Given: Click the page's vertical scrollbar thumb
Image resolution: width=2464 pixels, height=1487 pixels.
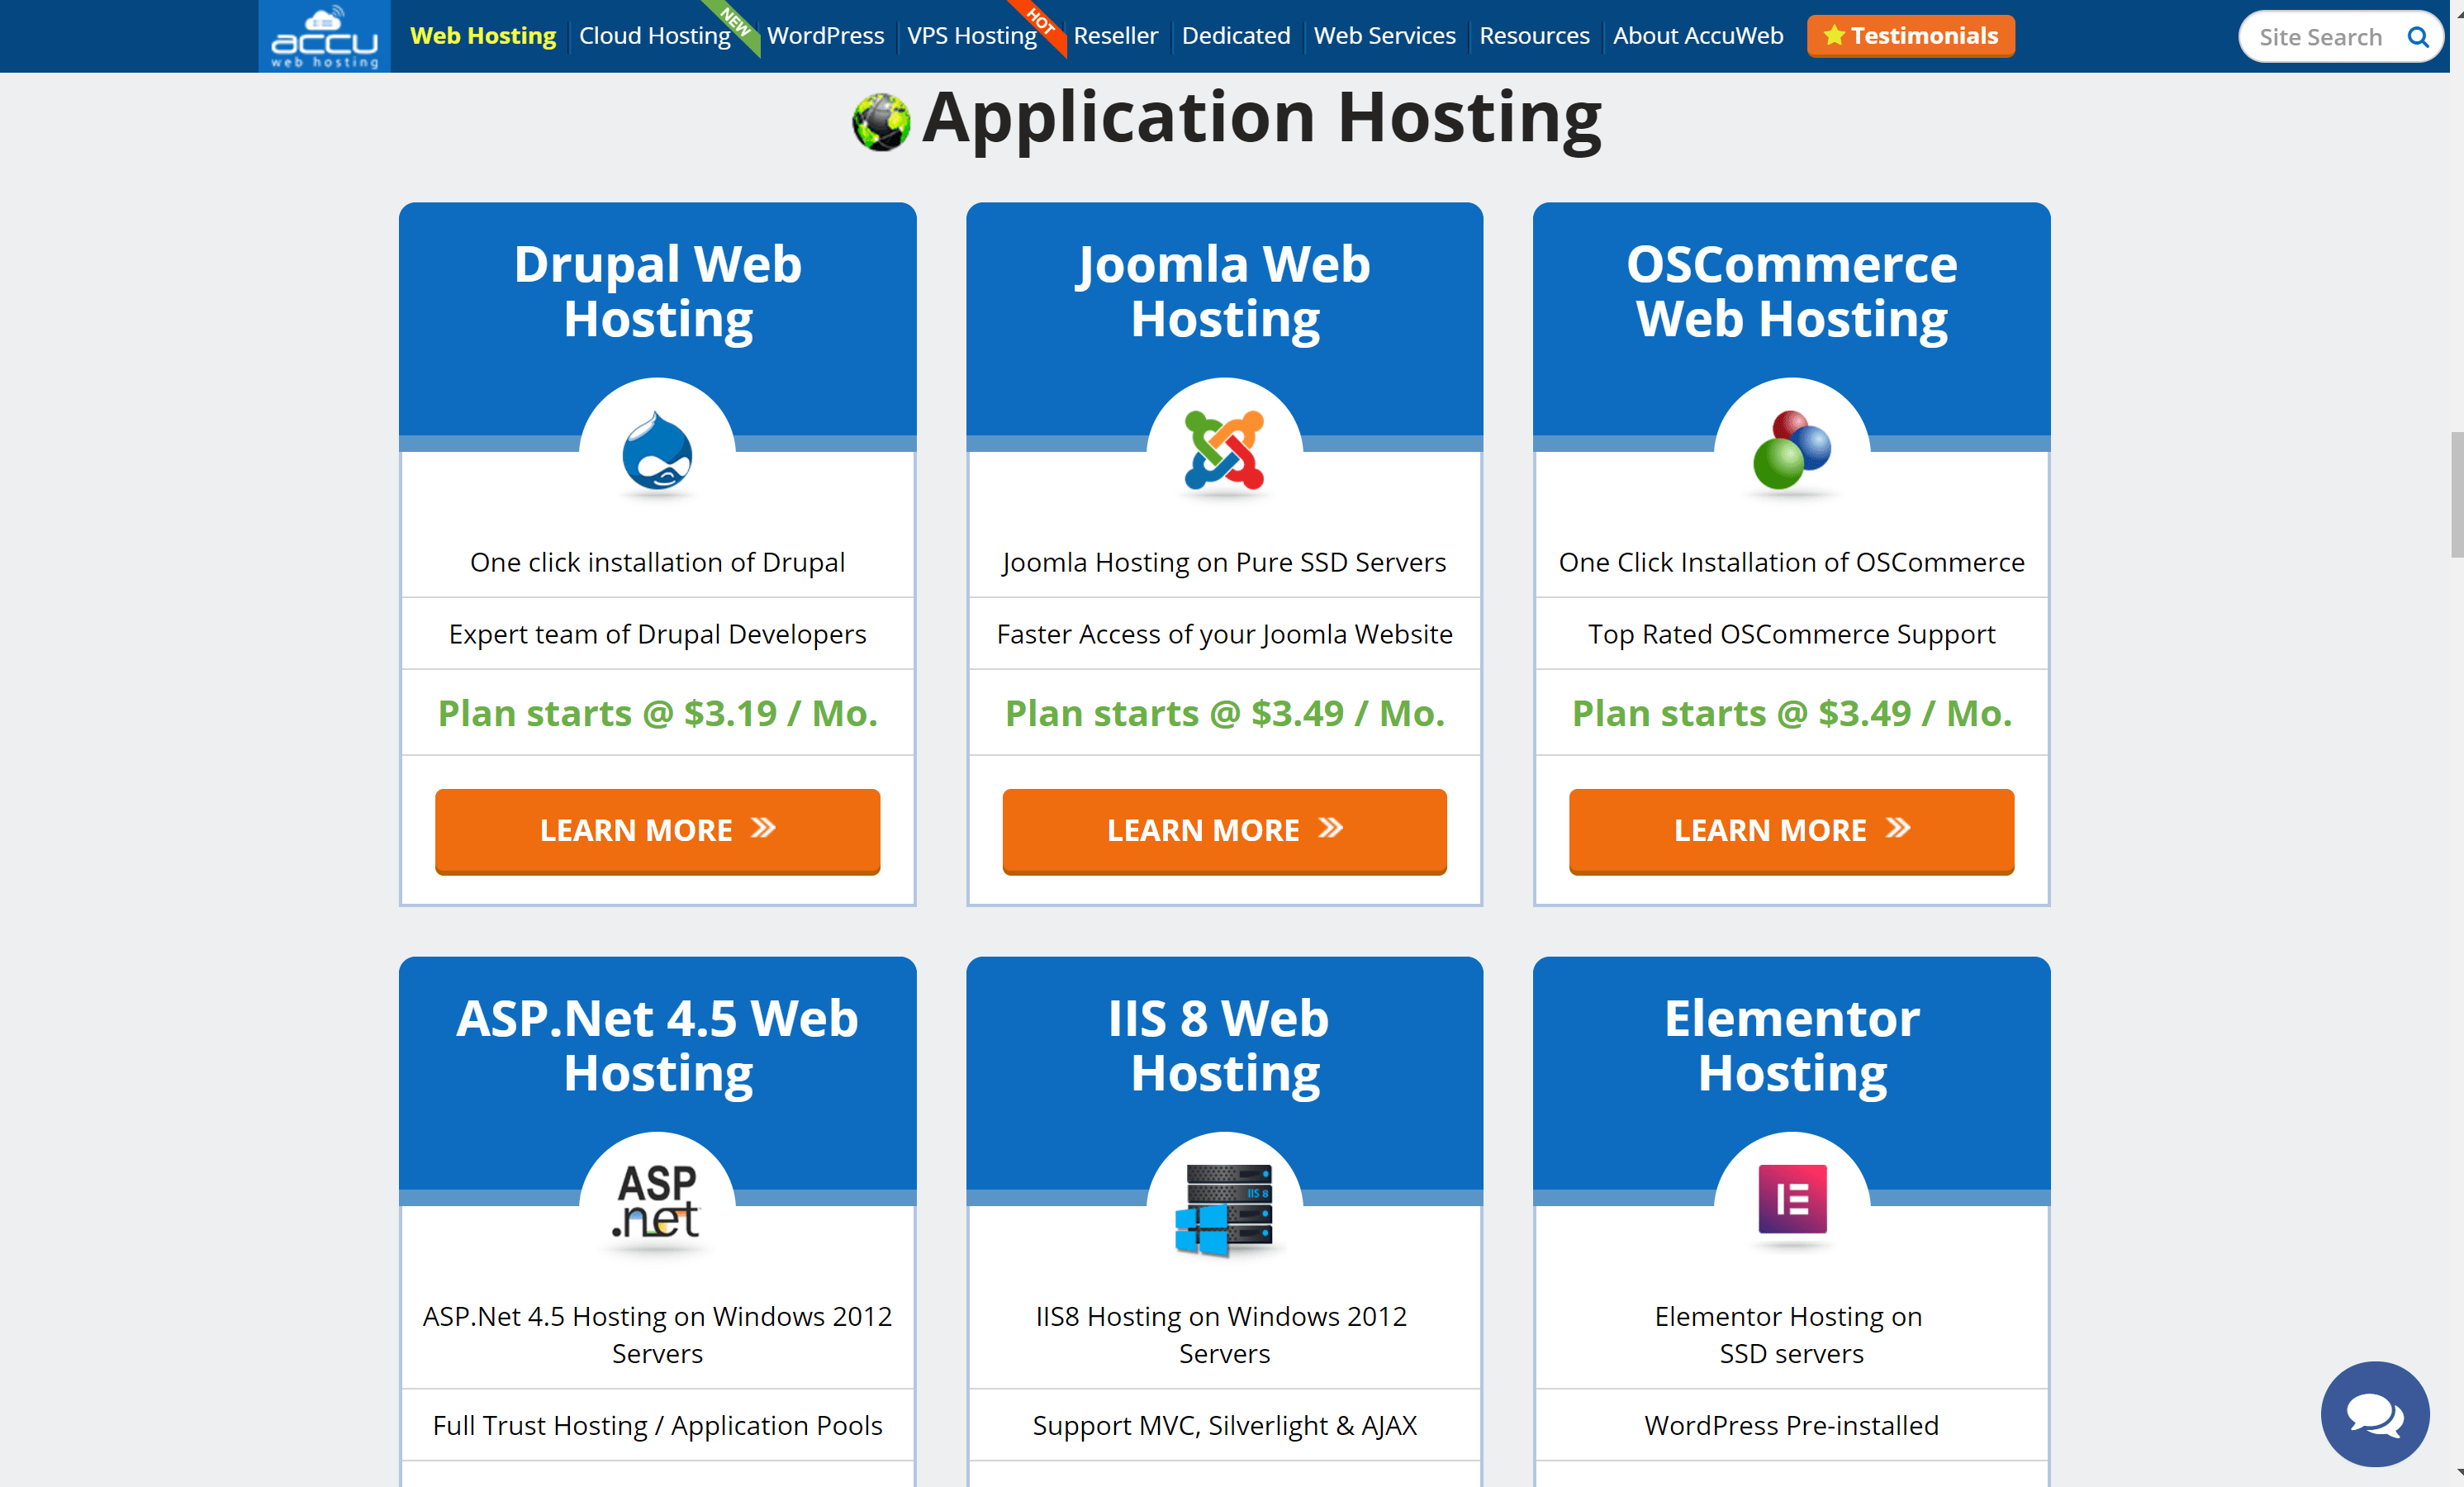Looking at the screenshot, I should [x=2456, y=494].
